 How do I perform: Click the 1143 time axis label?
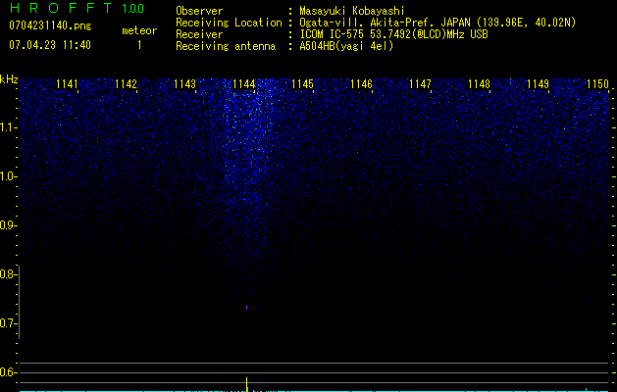[185, 84]
